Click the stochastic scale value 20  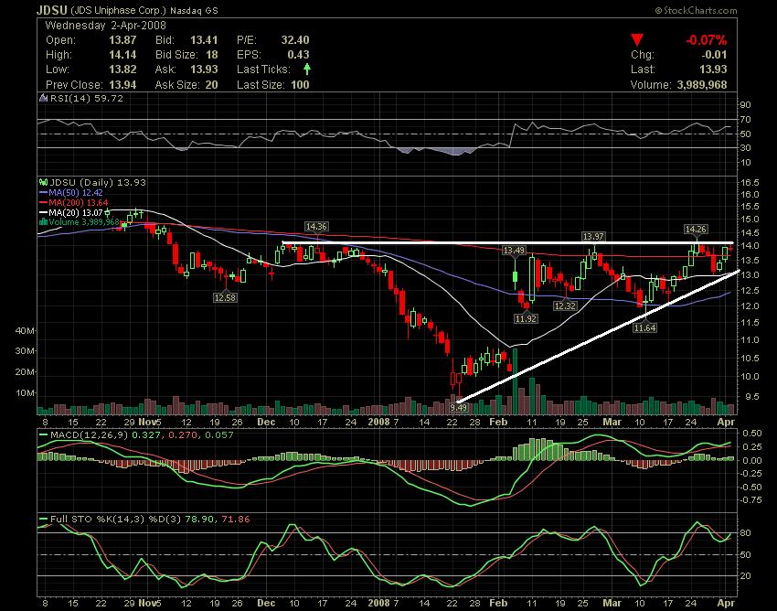point(746,576)
